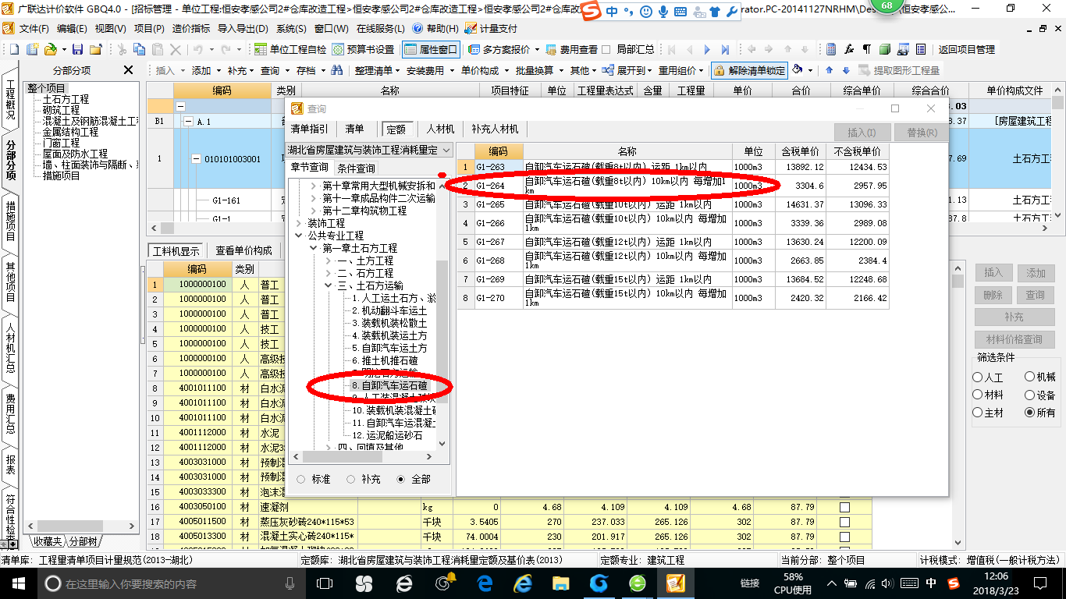Collapse the 公共专业工程 tree node
1066x599 pixels.
tap(299, 236)
